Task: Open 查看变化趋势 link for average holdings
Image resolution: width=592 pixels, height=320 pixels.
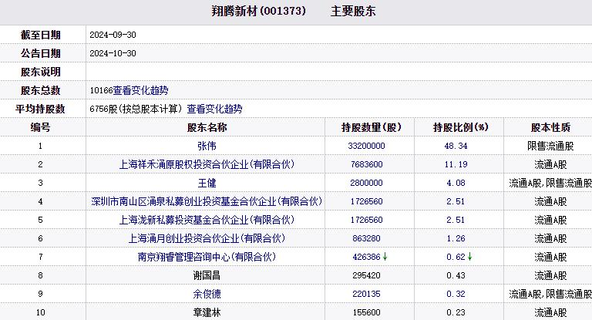Action: [214, 109]
